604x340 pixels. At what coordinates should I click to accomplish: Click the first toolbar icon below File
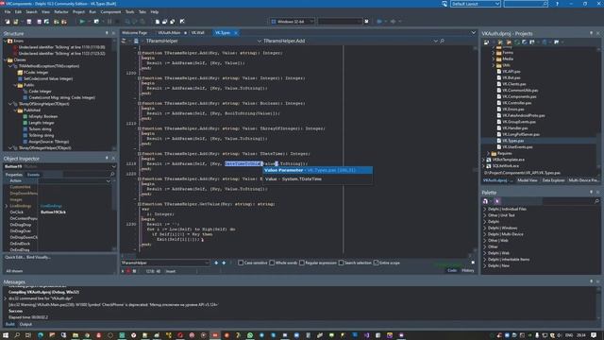[8, 22]
